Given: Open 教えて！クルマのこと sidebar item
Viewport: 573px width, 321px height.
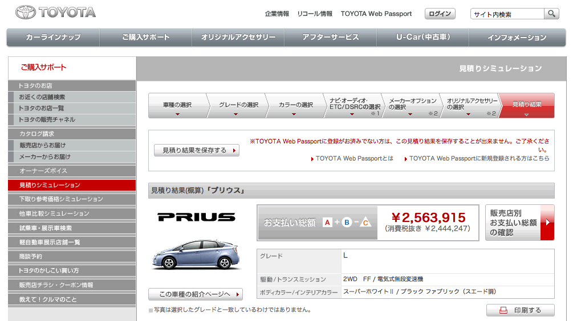Looking at the screenshot, I should [x=72, y=299].
